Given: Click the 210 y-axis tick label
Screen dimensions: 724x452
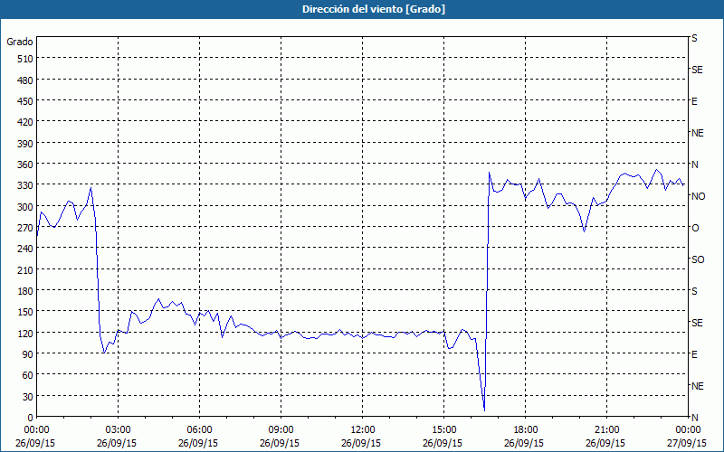Looking at the screenshot, I should pos(25,269).
